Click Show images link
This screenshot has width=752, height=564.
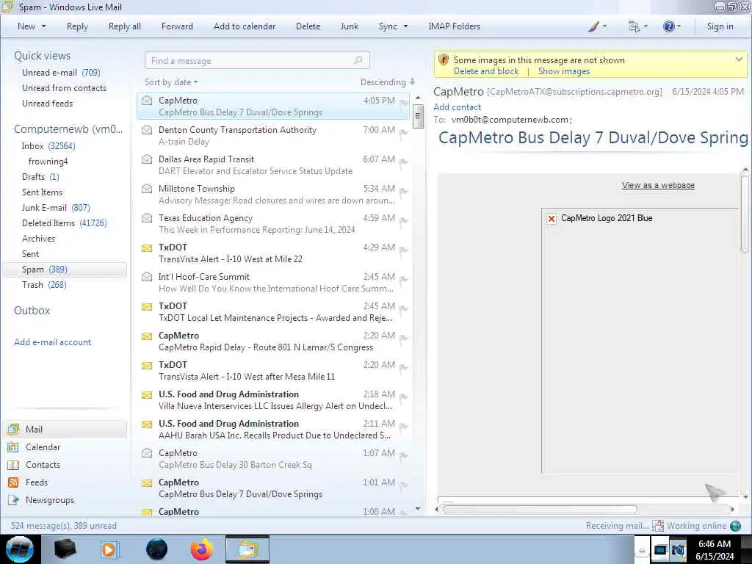[x=564, y=71]
